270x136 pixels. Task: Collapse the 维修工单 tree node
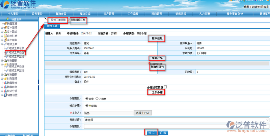(2, 44)
